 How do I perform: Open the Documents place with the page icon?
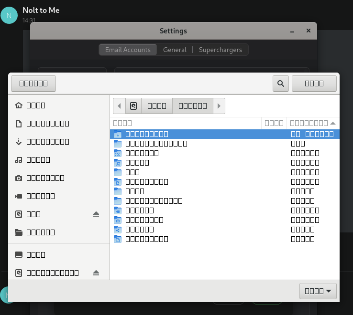click(59, 124)
